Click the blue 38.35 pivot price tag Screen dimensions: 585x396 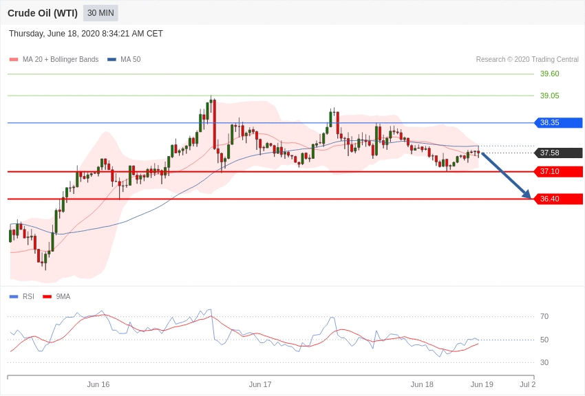coord(559,122)
